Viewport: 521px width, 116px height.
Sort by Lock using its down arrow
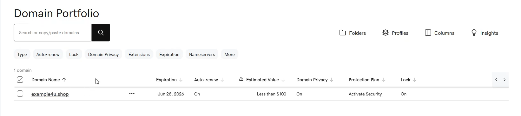click(414, 80)
